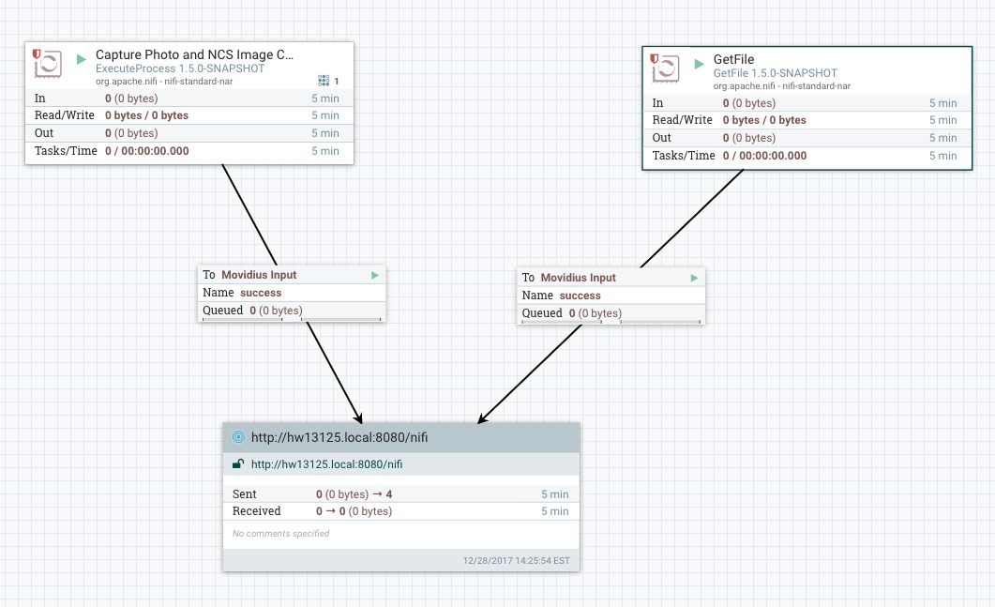The image size is (995, 607).
Task: Toggle the run triangle on the GetFile processor
Action: (x=698, y=64)
